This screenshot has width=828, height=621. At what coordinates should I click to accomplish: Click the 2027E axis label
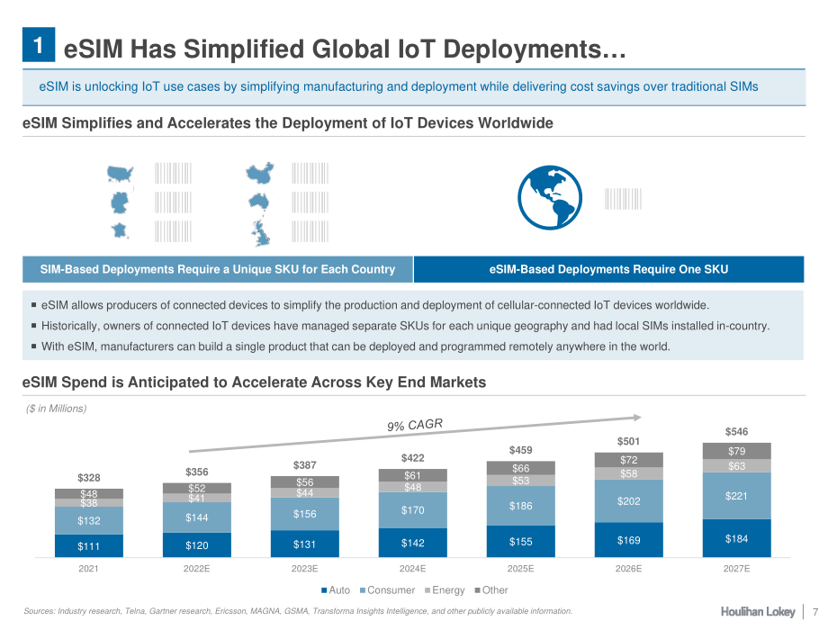click(x=736, y=569)
